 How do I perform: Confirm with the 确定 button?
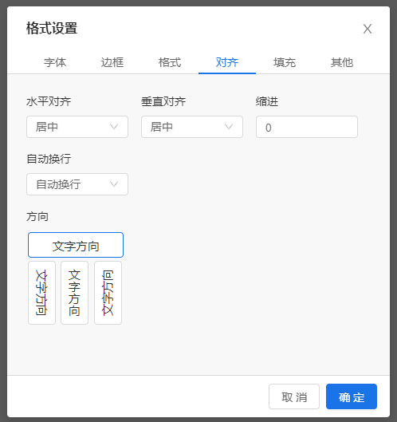click(x=352, y=396)
